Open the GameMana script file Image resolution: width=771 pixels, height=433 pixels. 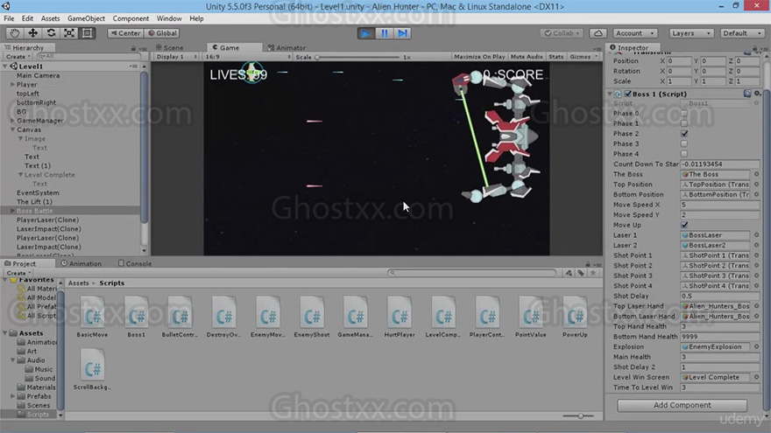pos(355,317)
